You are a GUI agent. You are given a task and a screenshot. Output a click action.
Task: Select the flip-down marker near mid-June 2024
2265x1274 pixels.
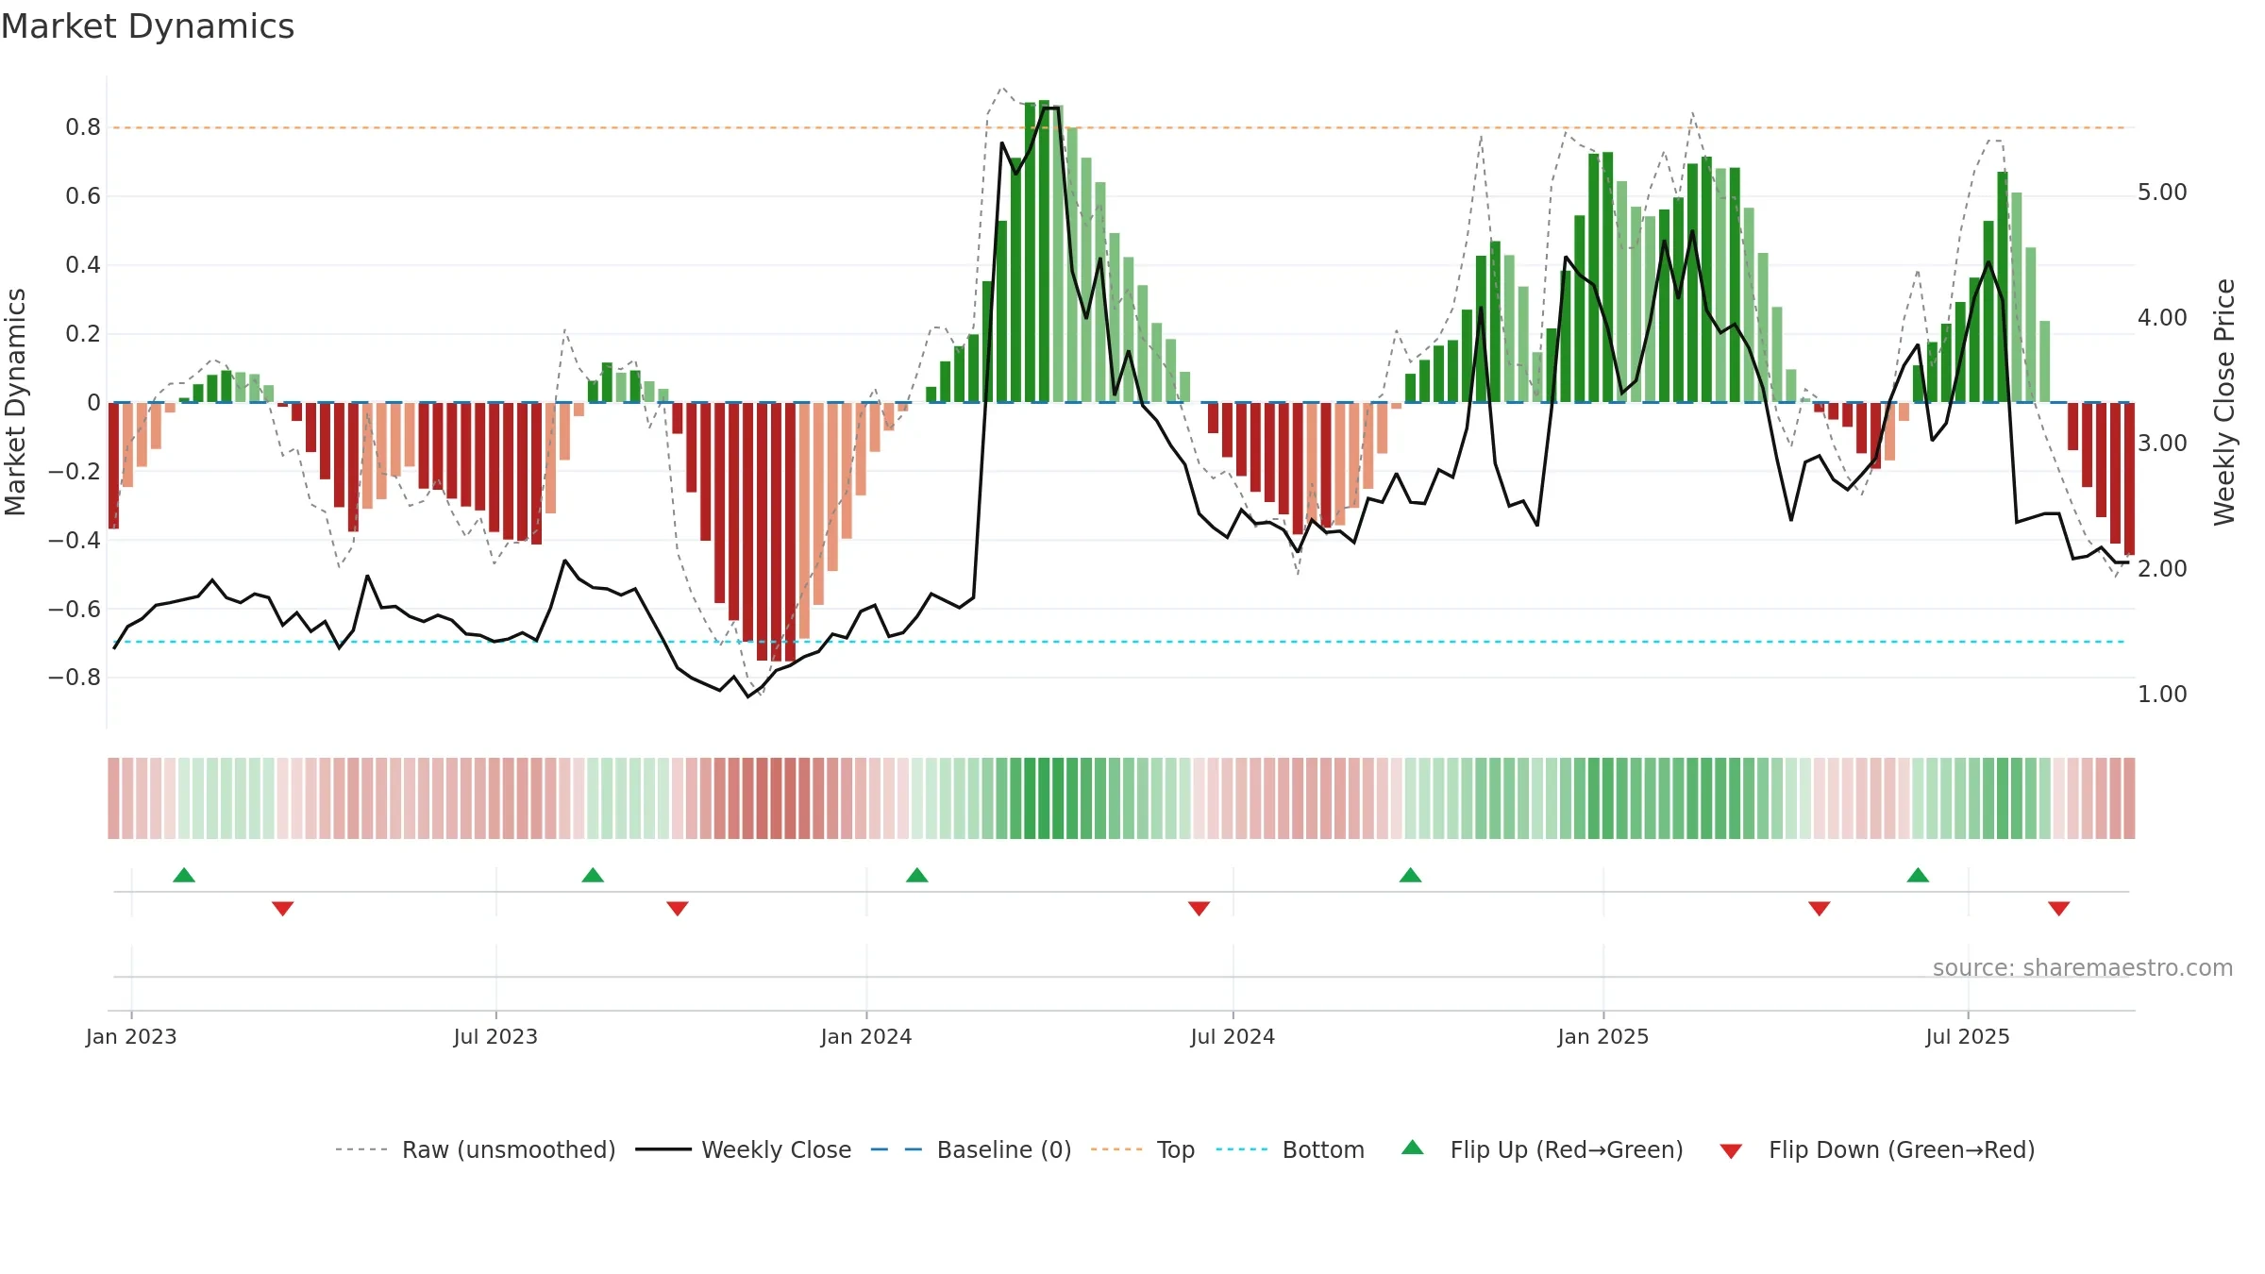pyautogui.click(x=1200, y=909)
